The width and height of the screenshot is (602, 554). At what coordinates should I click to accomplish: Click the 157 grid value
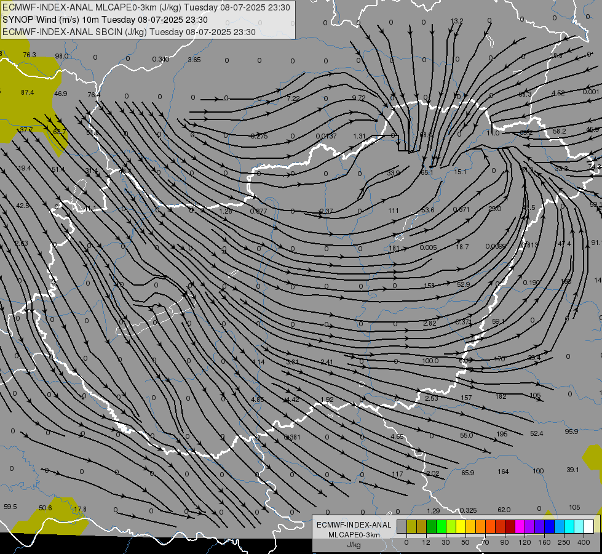tap(466, 398)
